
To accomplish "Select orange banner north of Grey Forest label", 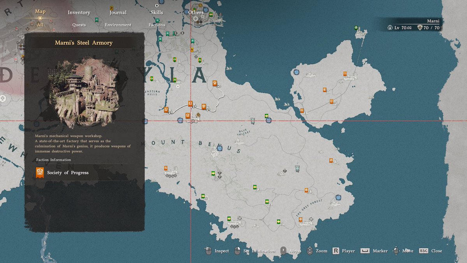I will (x=307, y=190).
